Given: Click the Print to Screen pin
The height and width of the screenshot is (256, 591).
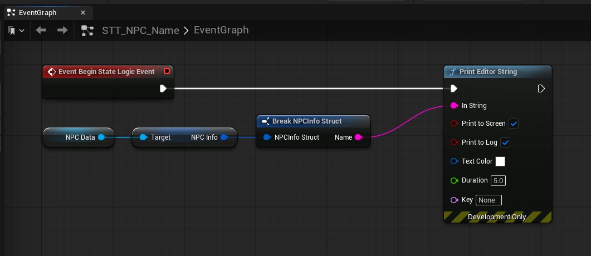Looking at the screenshot, I should pos(454,123).
